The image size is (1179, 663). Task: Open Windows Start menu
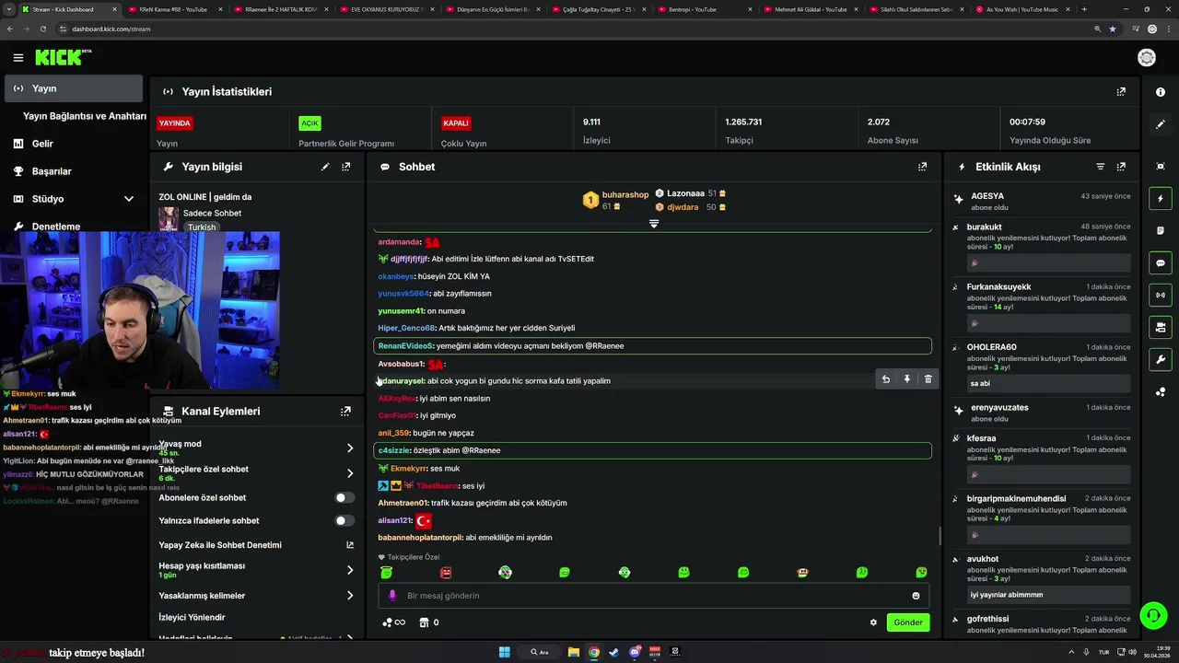tap(505, 652)
